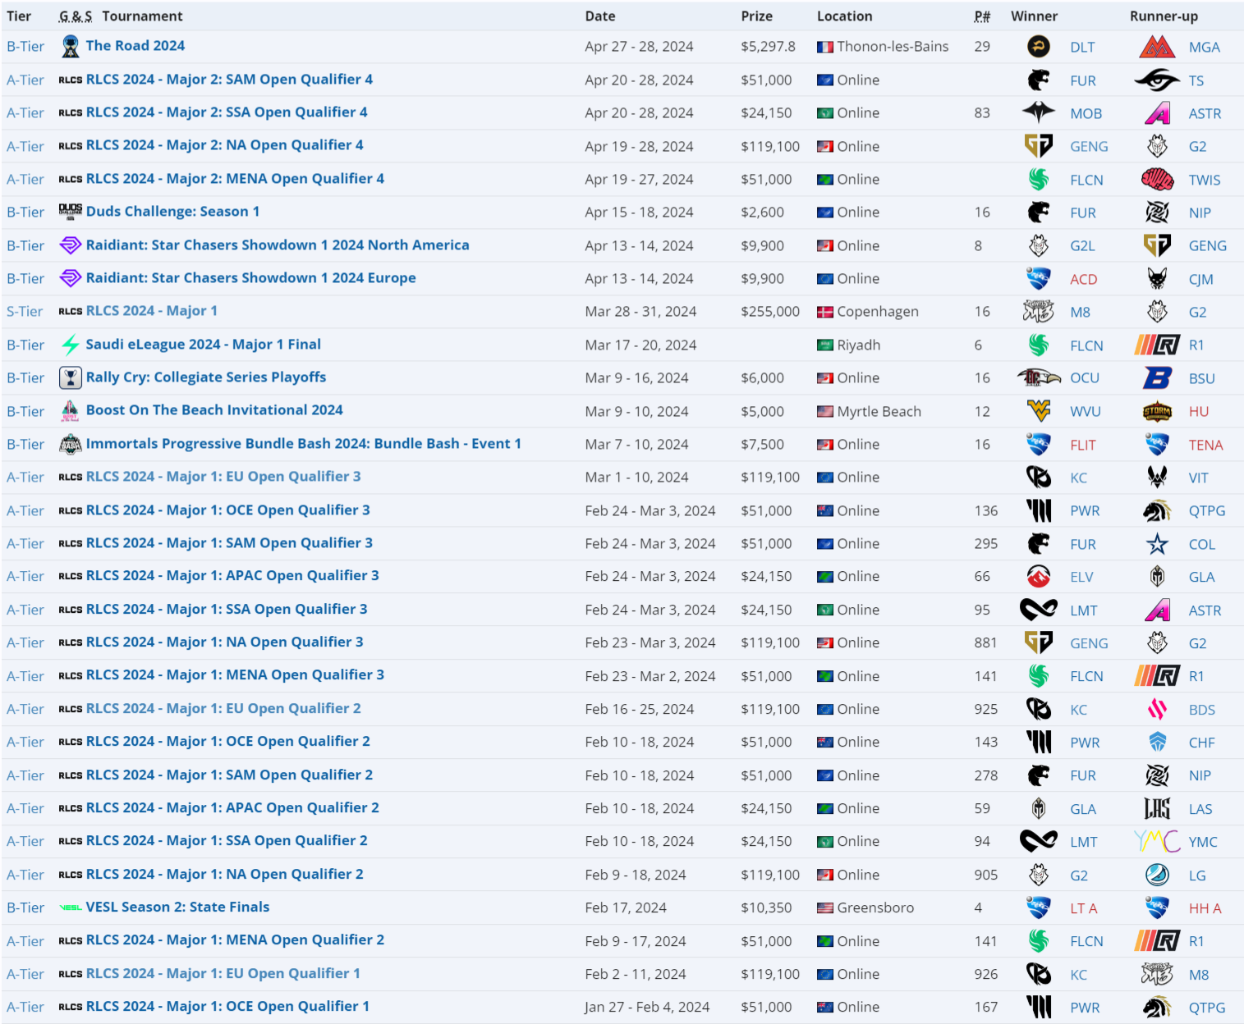The height and width of the screenshot is (1024, 1244).
Task: Click the M8 winner logo in Major 1 row
Action: coord(1039,312)
